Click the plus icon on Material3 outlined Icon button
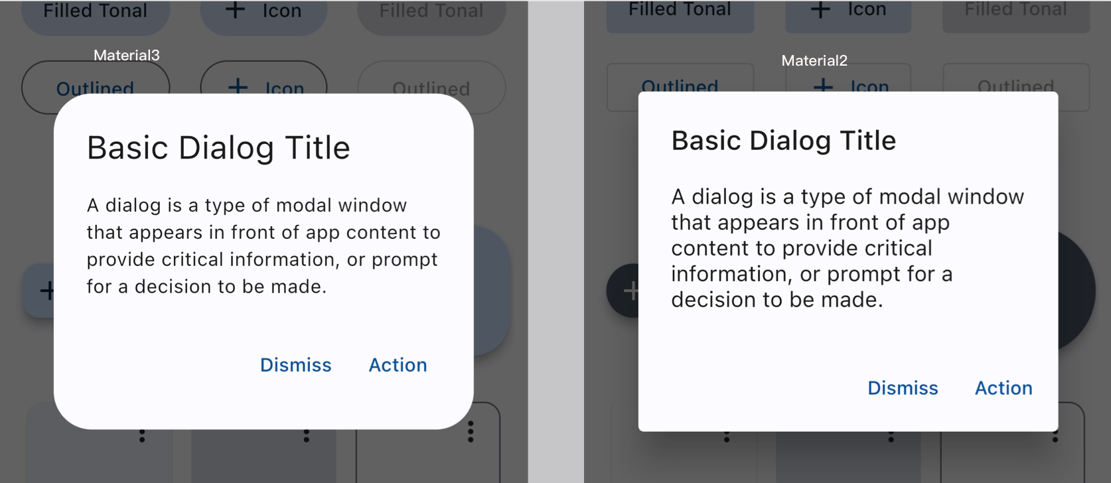The width and height of the screenshot is (1111, 483). (x=238, y=86)
